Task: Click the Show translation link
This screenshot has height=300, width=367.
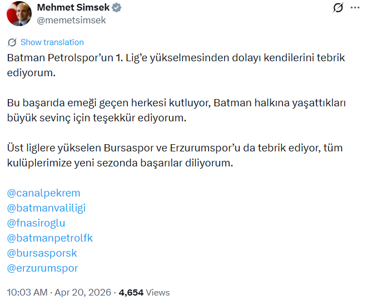Action: tap(52, 42)
